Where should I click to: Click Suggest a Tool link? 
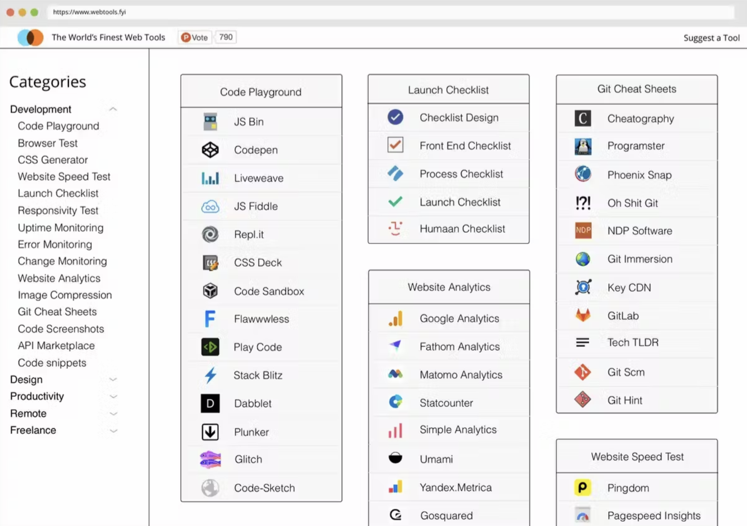(x=711, y=38)
